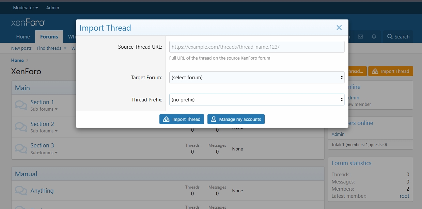
Task: Click the XenForo logo
Action: pos(28,23)
